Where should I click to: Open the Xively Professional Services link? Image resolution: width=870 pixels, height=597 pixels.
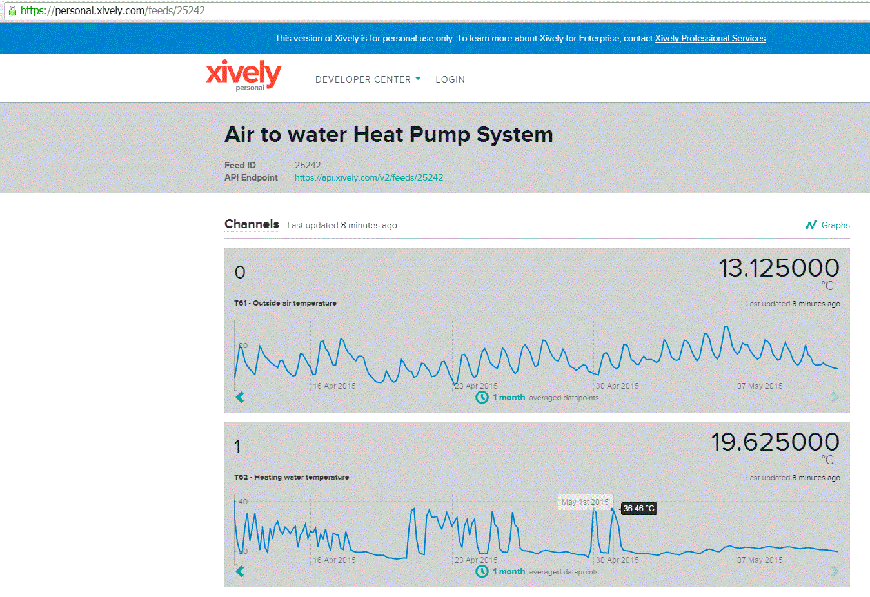coord(710,38)
